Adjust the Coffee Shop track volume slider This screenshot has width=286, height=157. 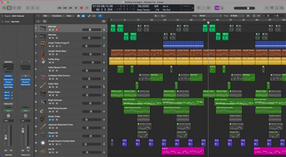pos(92,62)
